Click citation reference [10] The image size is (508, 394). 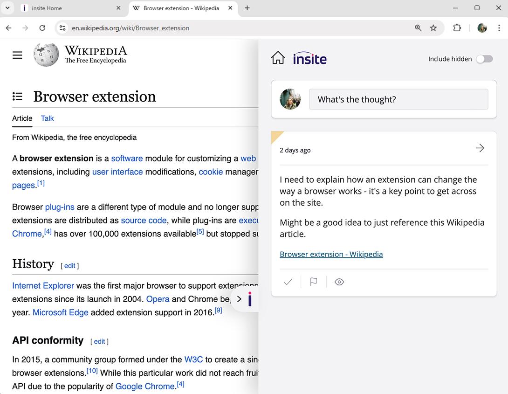pos(92,370)
